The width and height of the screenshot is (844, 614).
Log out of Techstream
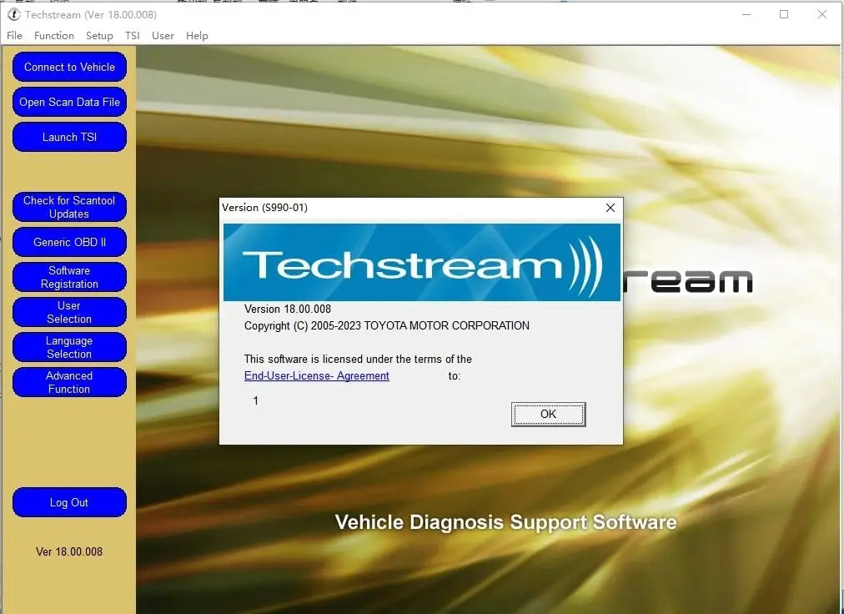[69, 502]
